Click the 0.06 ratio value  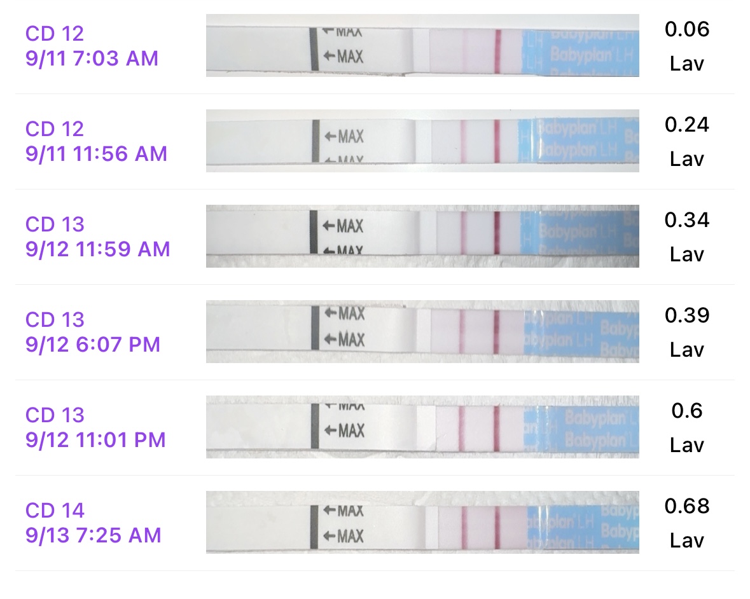[687, 29]
